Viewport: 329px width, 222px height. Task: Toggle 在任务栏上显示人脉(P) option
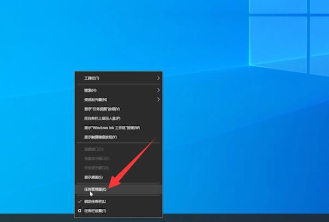[119, 119]
